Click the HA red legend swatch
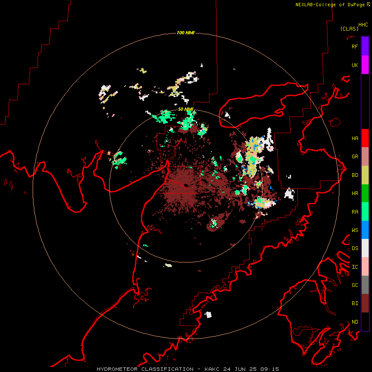The image size is (372, 372). (365, 138)
